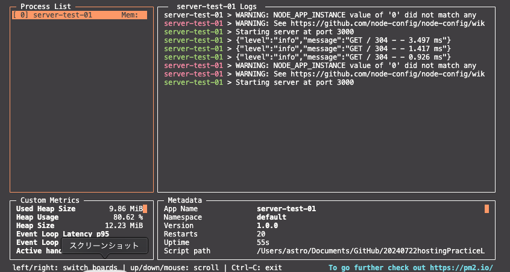Click the Custom Metrics panel title
Viewport: 510px width, 272px height.
point(50,200)
